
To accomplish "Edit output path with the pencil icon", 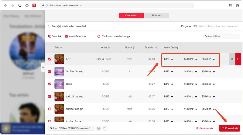I will point(98,128).
